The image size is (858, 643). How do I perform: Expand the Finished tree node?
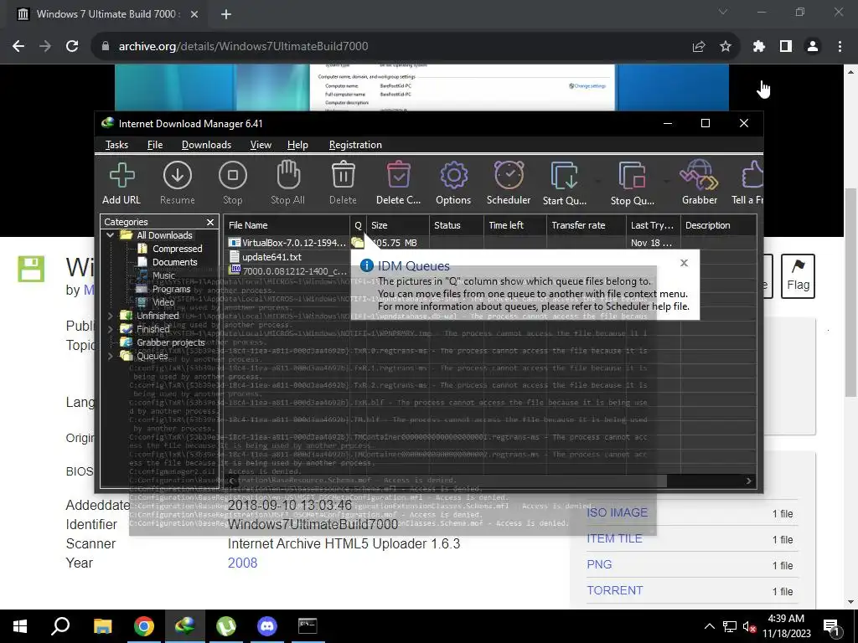tap(111, 329)
